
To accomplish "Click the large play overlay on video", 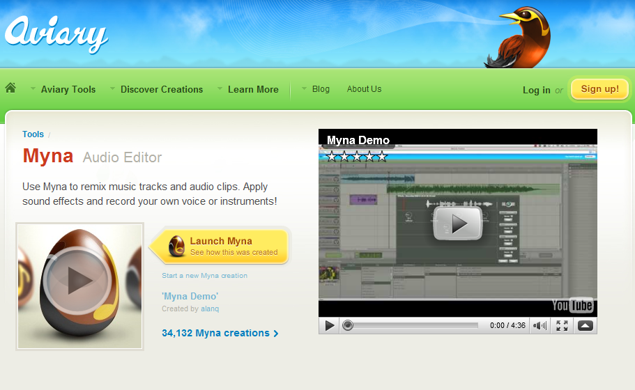I will (x=457, y=223).
